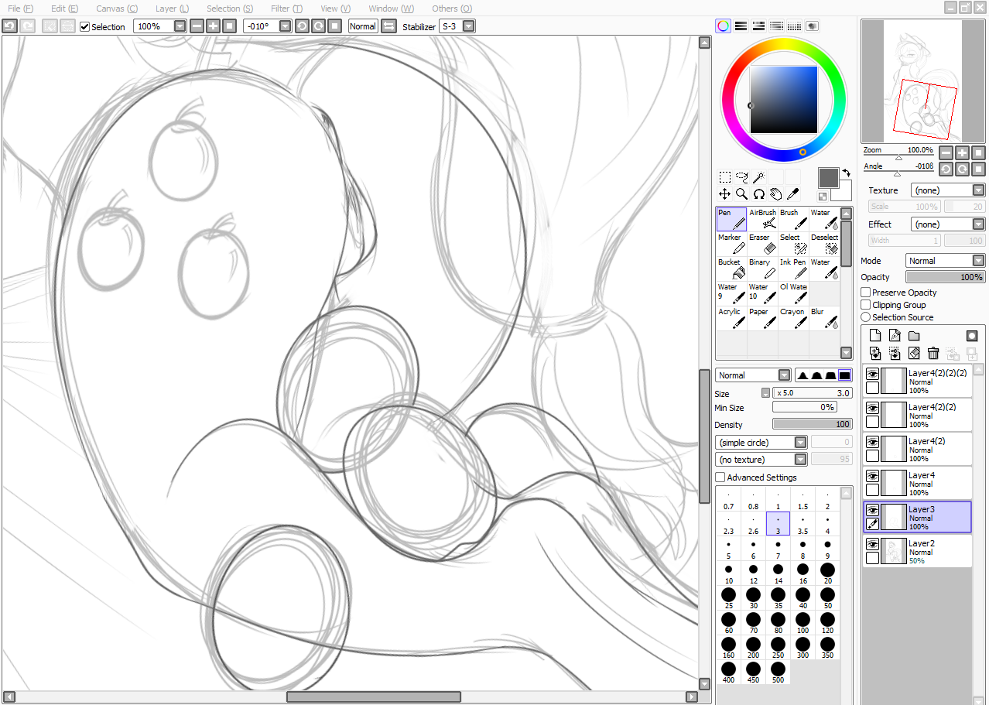The image size is (989, 705).
Task: Undo with the toolbar undo arrow
Action: click(x=9, y=26)
